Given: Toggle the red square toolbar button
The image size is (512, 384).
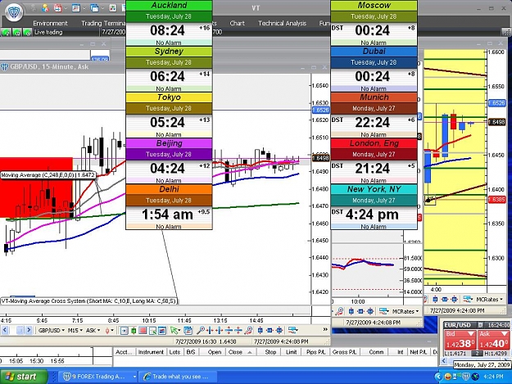Looking at the screenshot, I should [143, 331].
